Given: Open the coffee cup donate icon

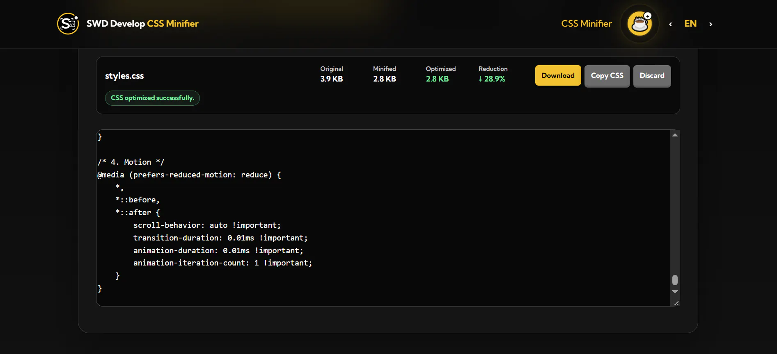Looking at the screenshot, I should [x=639, y=24].
